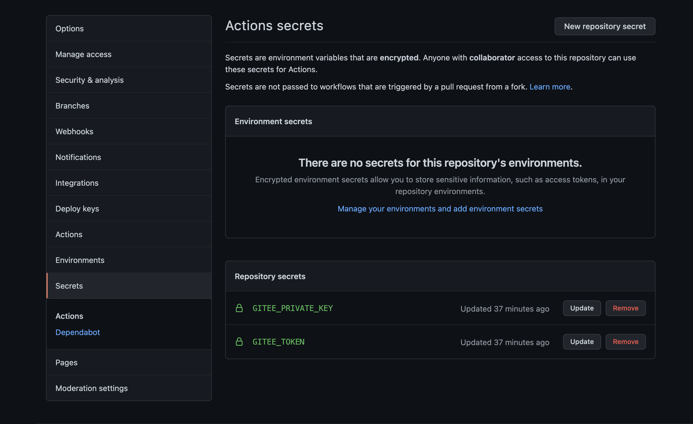Go to Deploy keys settings
Image resolution: width=693 pixels, height=424 pixels.
[x=77, y=208]
